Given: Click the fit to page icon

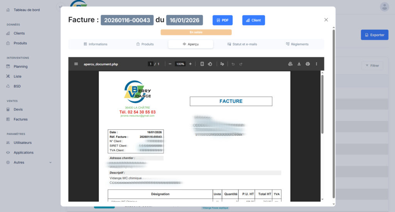Looking at the screenshot, I should (x=202, y=64).
